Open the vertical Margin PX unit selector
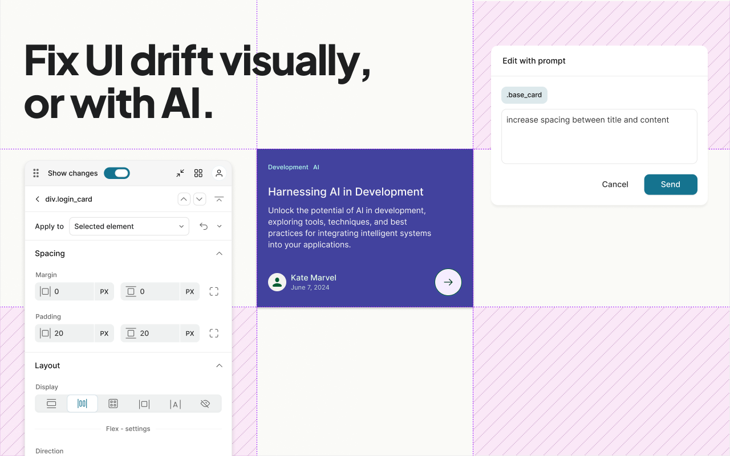Image resolution: width=730 pixels, height=456 pixels. (190, 291)
